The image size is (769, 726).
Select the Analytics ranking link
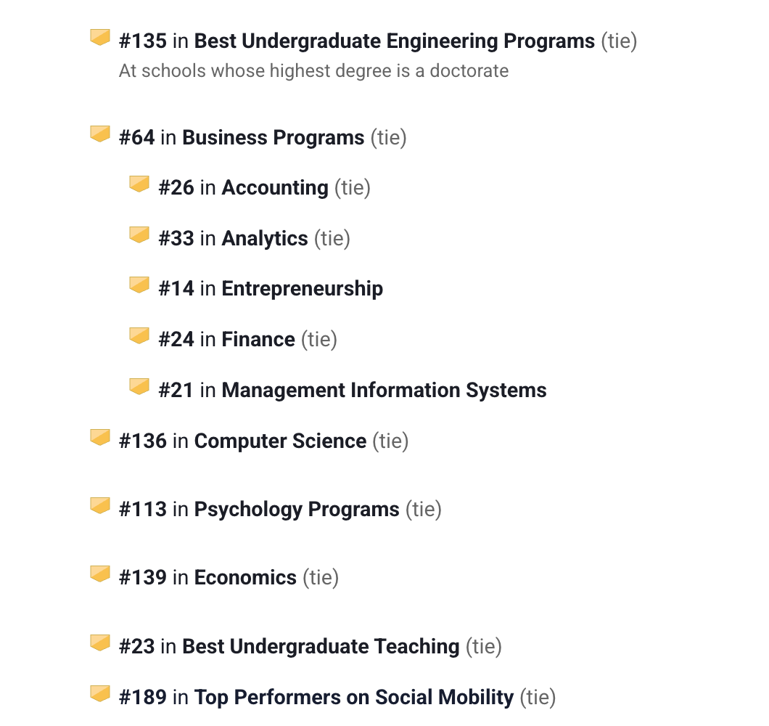pos(265,239)
